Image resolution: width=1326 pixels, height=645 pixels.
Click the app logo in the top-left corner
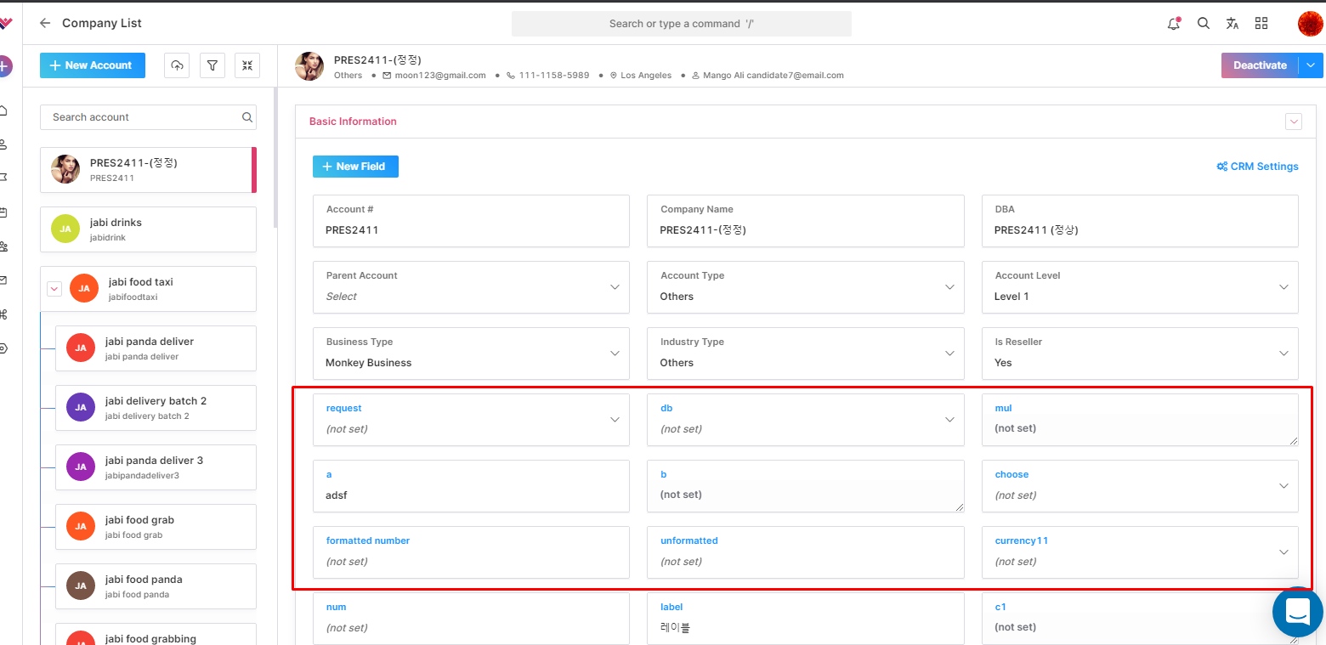[6, 23]
